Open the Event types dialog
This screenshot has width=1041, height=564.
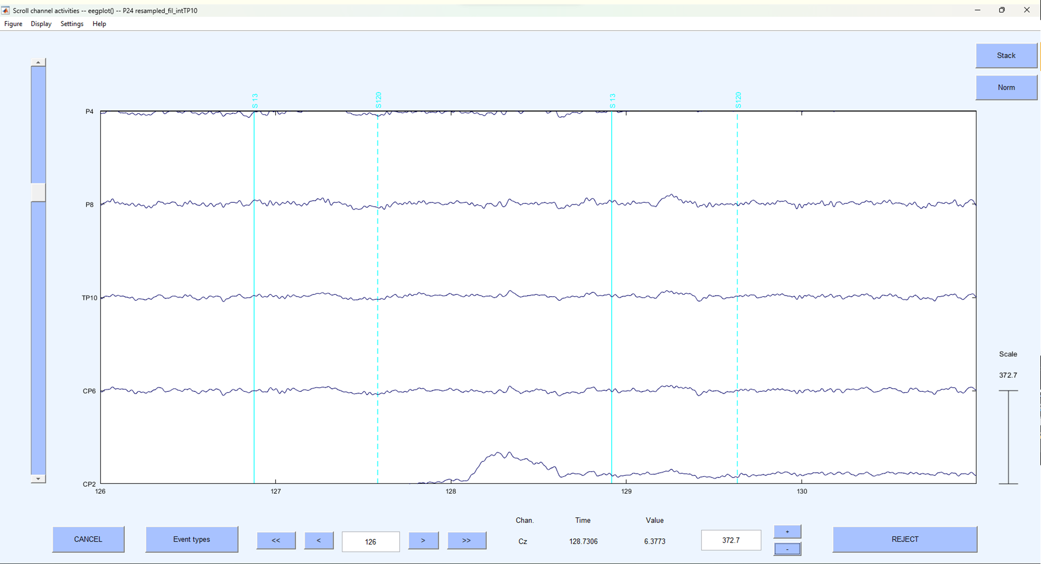[191, 539]
